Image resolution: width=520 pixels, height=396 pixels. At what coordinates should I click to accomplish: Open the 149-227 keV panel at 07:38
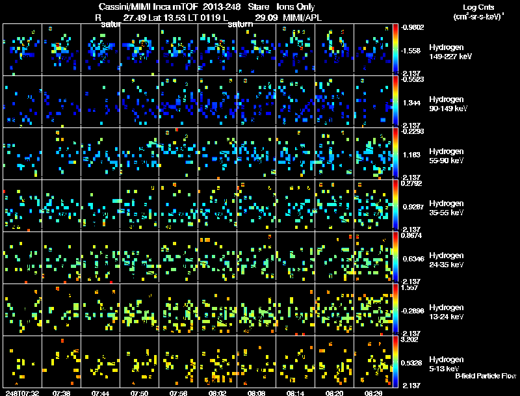point(61,49)
